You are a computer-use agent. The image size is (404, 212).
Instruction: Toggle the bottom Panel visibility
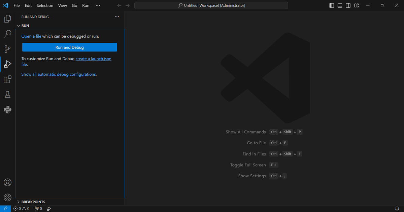340,5
